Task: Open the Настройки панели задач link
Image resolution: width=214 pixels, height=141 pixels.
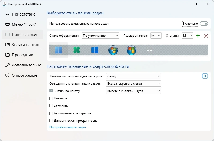Action: (68, 127)
